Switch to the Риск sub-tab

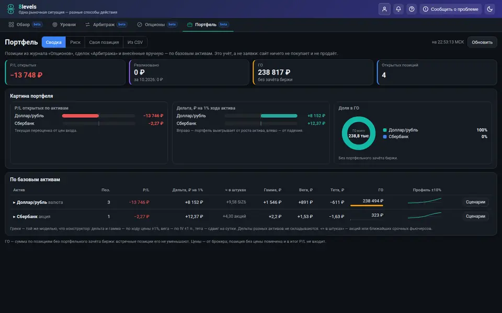(x=75, y=42)
